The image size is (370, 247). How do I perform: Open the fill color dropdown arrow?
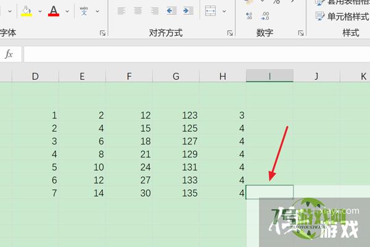click(x=40, y=11)
